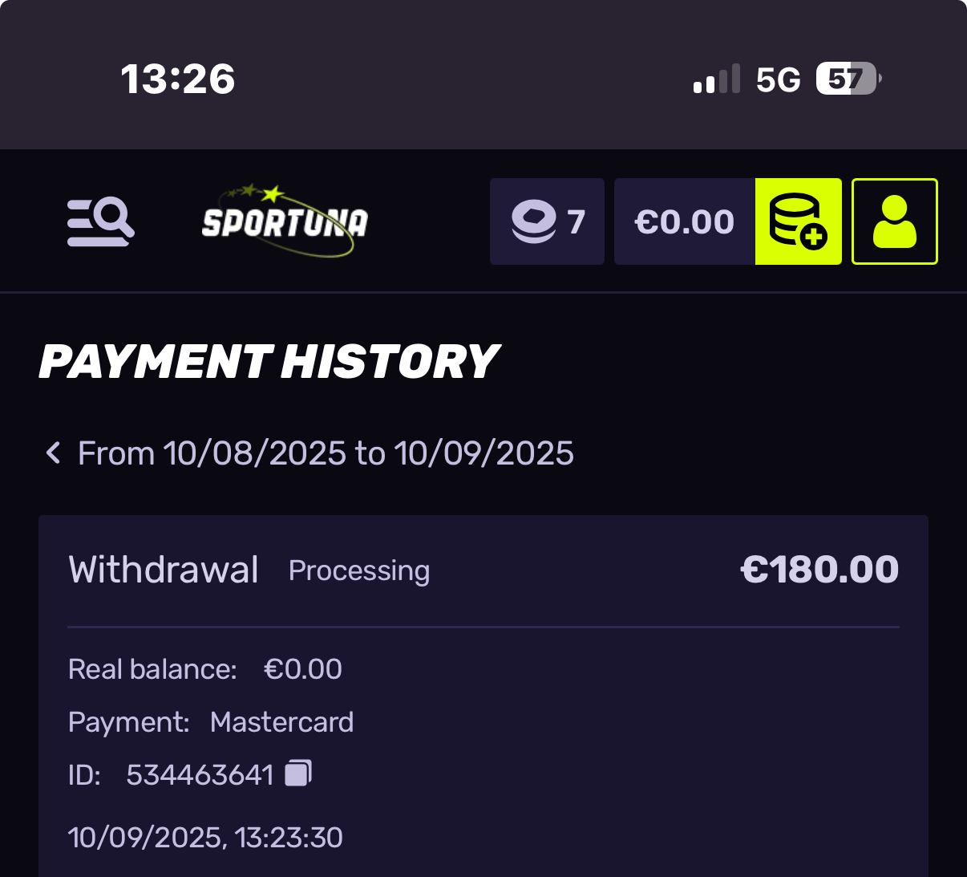Tap the Processing status label
The height and width of the screenshot is (877, 967).
click(358, 570)
